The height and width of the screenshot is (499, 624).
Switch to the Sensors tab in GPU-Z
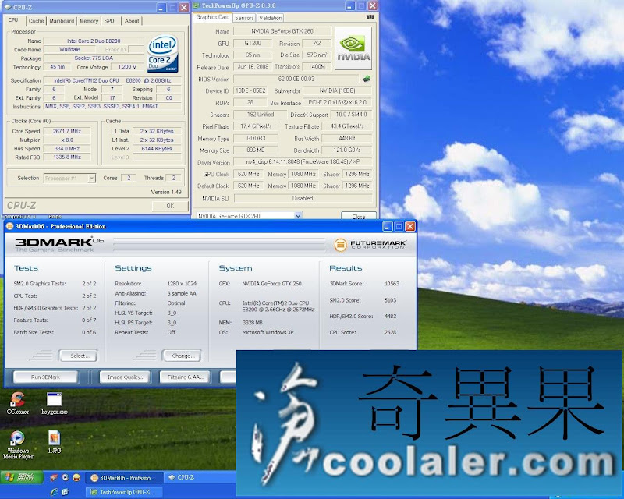click(244, 18)
